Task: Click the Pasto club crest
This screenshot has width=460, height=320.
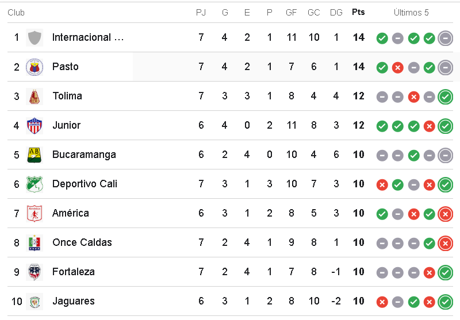Action: coord(34,67)
